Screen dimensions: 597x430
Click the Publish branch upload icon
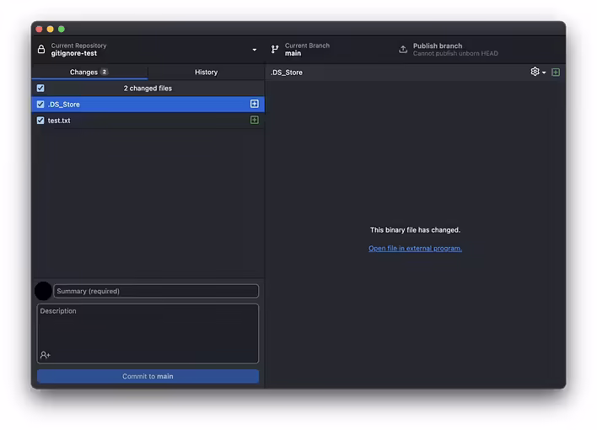click(403, 50)
